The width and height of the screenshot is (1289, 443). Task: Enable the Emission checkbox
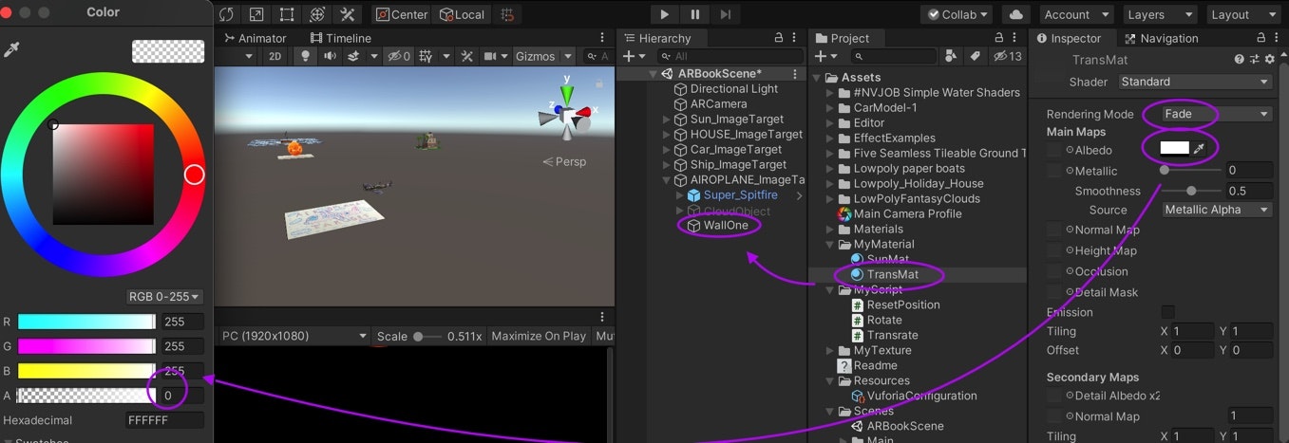1167,312
